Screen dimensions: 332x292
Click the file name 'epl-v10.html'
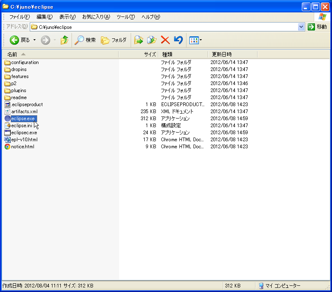[x=24, y=140]
